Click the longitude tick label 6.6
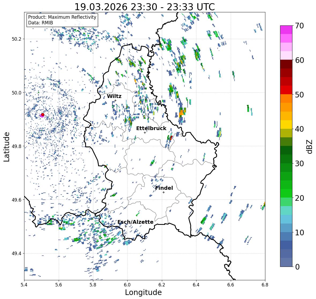Image resolution: width=316 pixels, height=299 pixels. (x=231, y=285)
